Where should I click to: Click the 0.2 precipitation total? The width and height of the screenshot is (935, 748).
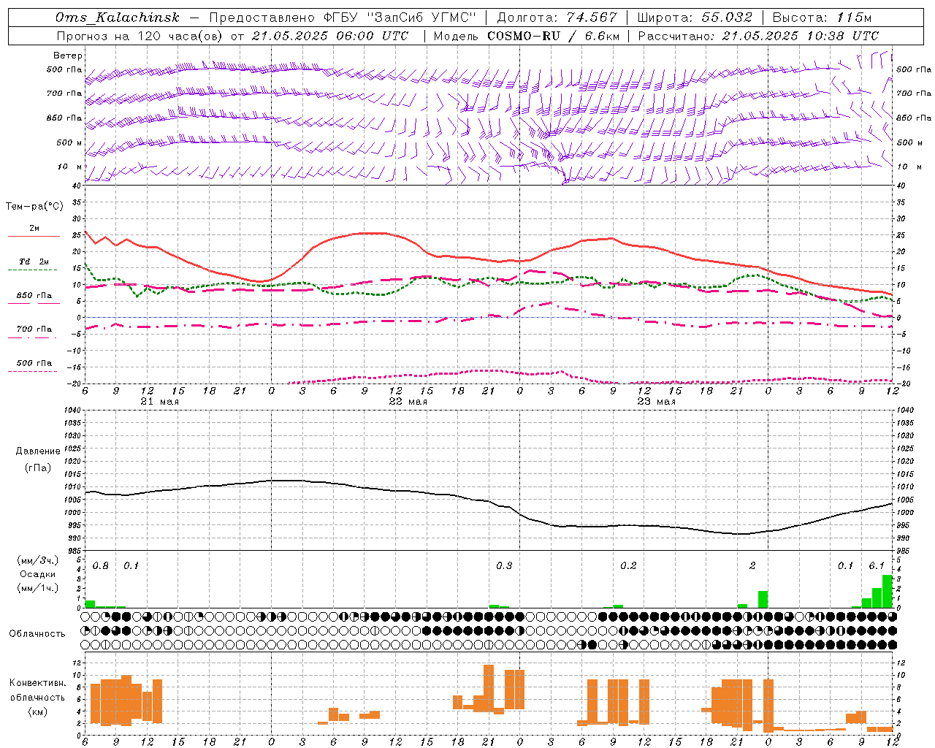pyautogui.click(x=628, y=566)
